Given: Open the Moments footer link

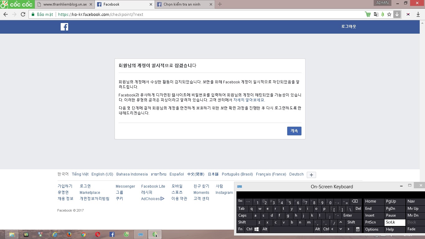Looking at the screenshot, I should (x=201, y=193).
